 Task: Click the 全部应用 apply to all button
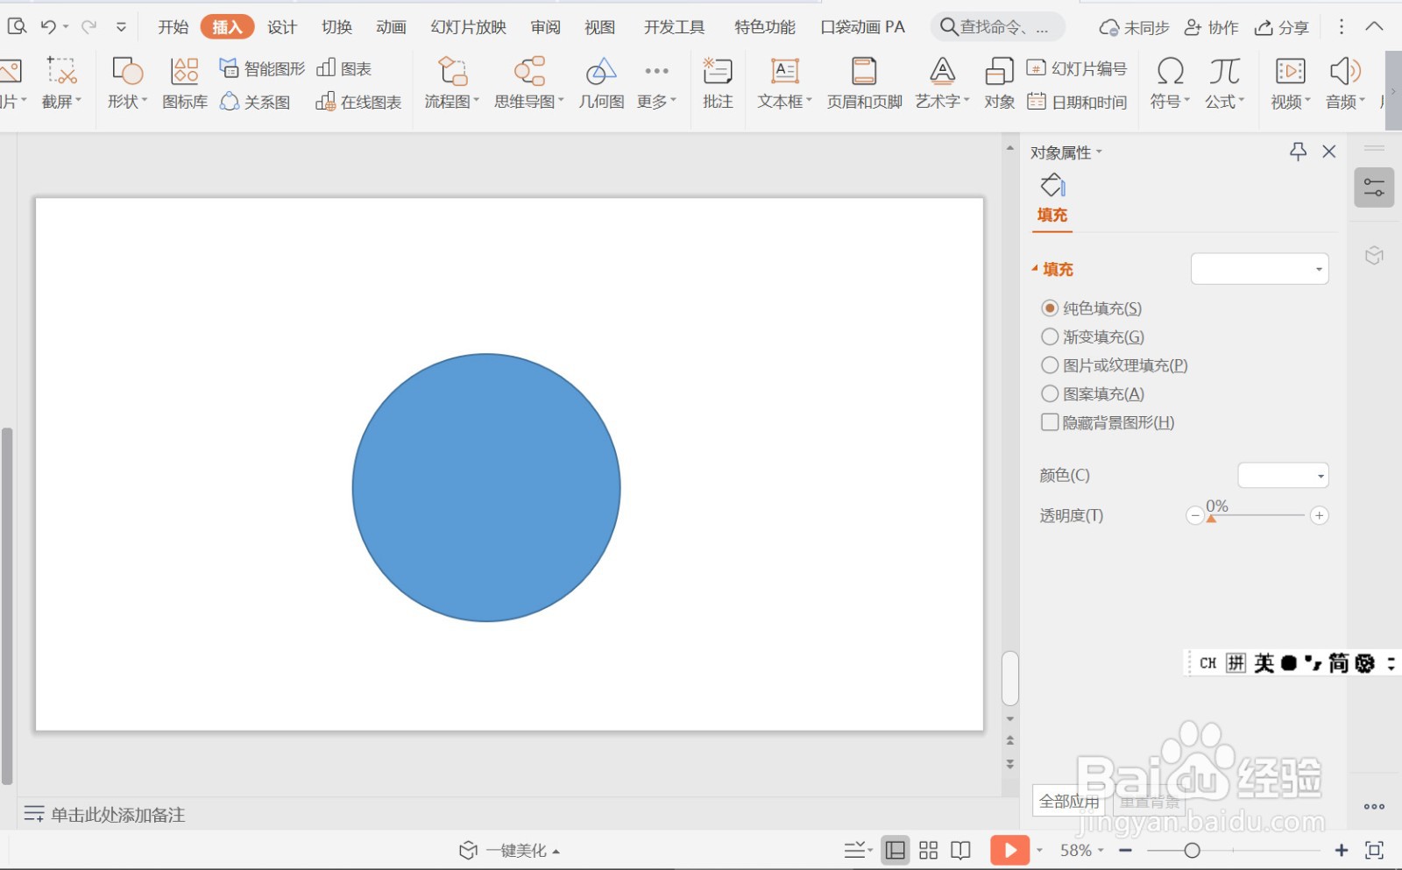click(x=1069, y=801)
